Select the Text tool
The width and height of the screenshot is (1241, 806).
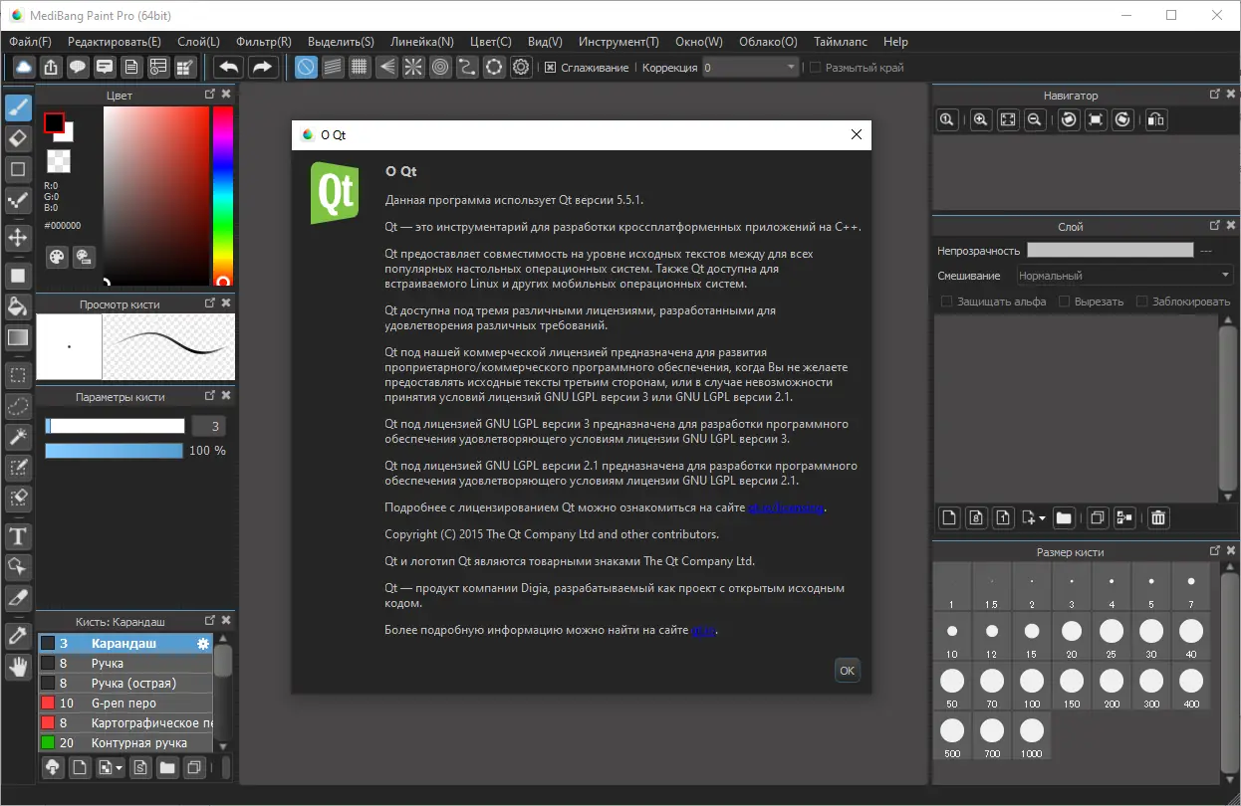pos(17,537)
